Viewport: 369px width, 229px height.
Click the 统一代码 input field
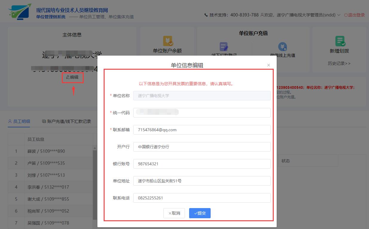pos(202,113)
